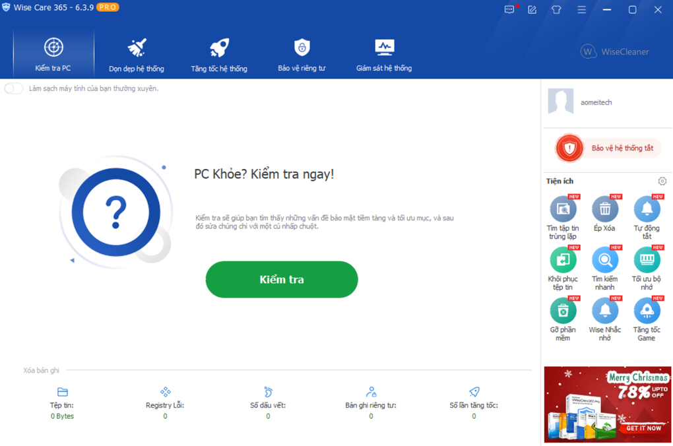The width and height of the screenshot is (673, 446).
Task: Close the Wise Care 365 window
Action: pyautogui.click(x=658, y=9)
